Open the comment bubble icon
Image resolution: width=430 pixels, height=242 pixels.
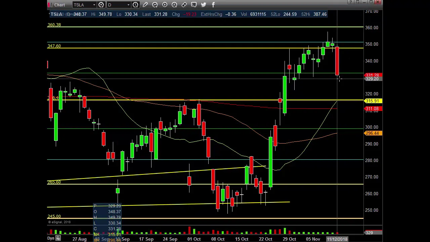click(194, 5)
